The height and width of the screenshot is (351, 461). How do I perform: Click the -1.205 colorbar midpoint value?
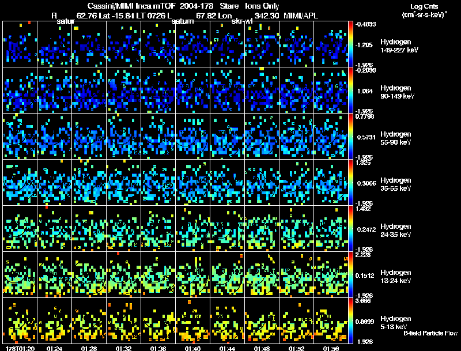tap(364, 45)
